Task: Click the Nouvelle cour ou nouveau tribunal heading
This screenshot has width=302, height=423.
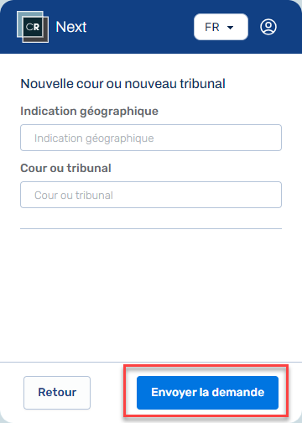Action: point(122,84)
